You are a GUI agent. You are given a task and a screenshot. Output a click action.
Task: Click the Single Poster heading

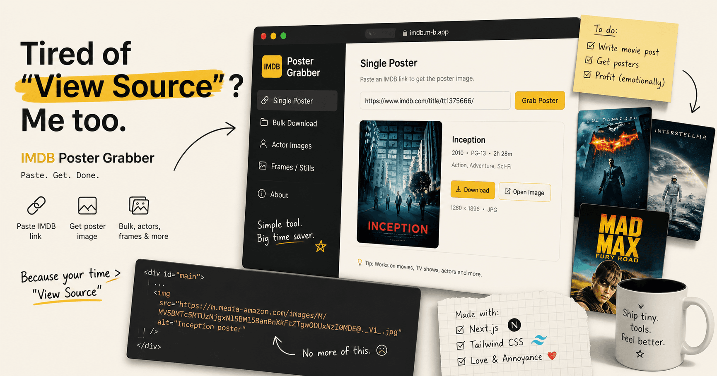pyautogui.click(x=389, y=63)
